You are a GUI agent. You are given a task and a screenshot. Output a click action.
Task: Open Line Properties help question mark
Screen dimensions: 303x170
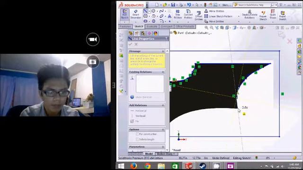pos(166,39)
